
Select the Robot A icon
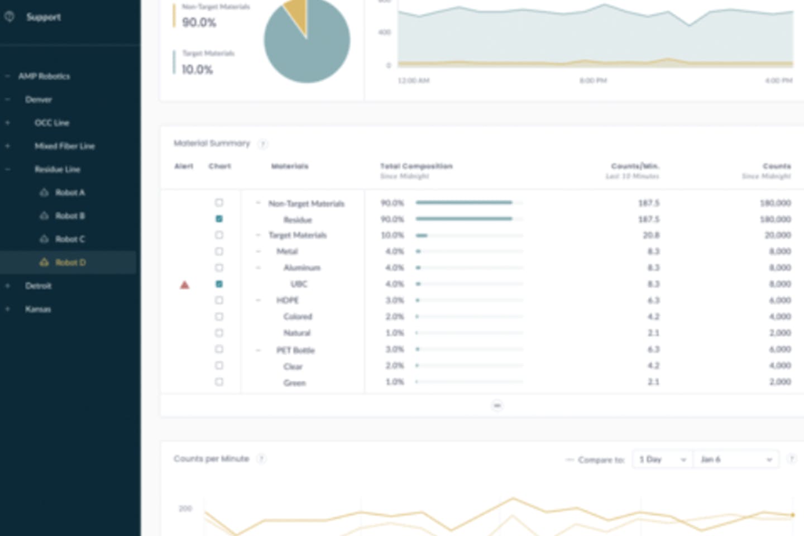pos(44,193)
